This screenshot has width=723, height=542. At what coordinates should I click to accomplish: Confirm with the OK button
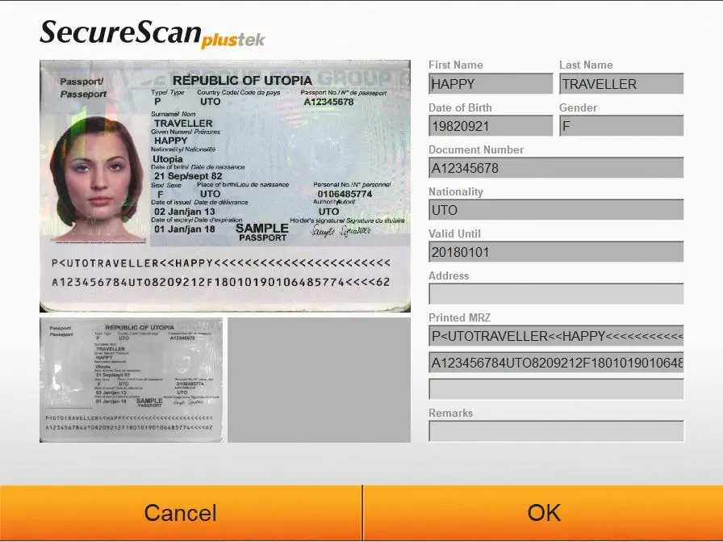[544, 513]
